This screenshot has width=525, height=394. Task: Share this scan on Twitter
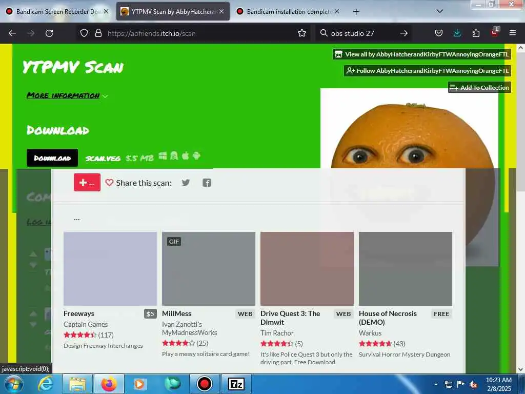186,183
